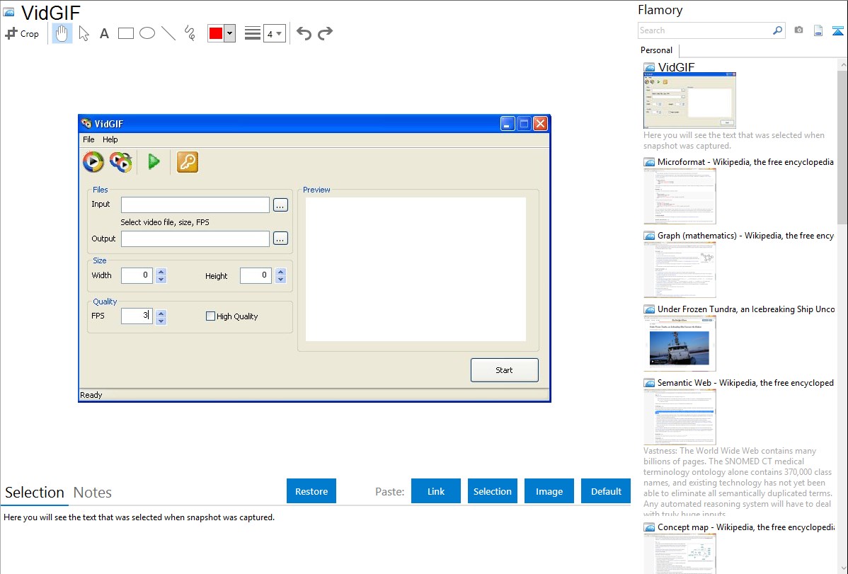
Task: Select the arrow pointer tool
Action: (84, 33)
